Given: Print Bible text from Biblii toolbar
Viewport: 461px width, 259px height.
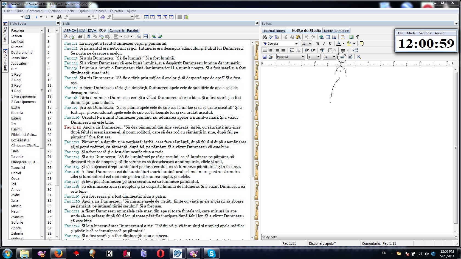Looking at the screenshot, I should [x=72, y=36].
